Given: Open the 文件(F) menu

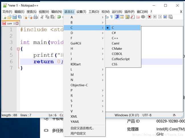Looking at the screenshot, I should (7, 12).
